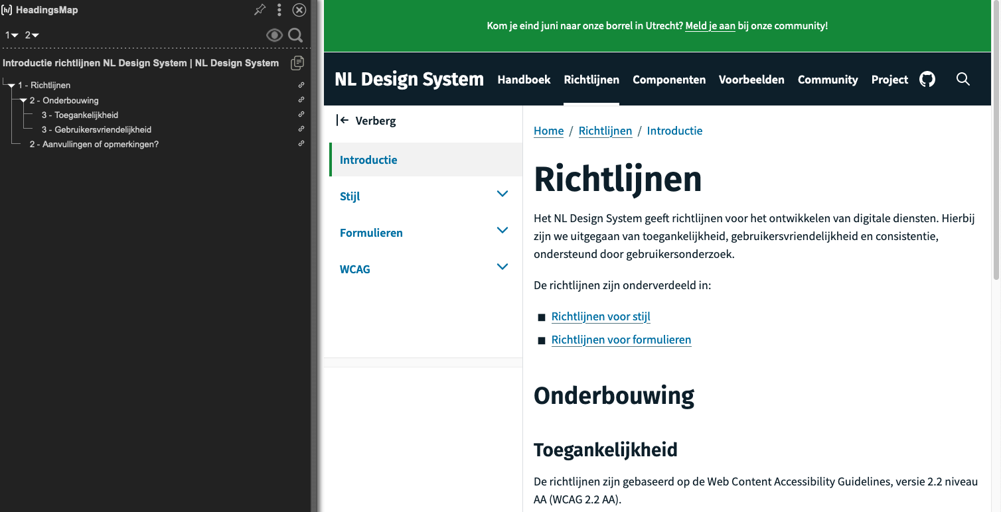Select '3 - Toegankelijkheid' in headings tree
Image resolution: width=1001 pixels, height=512 pixels.
(80, 115)
